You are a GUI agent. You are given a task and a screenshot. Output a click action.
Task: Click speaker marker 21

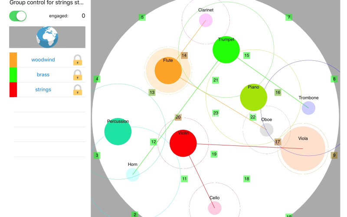coord(216,80)
